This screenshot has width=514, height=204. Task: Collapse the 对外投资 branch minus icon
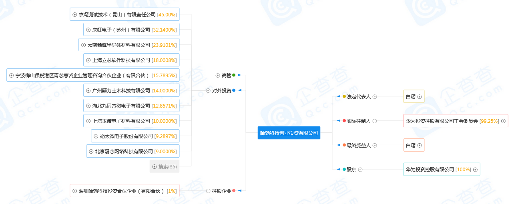(208, 90)
